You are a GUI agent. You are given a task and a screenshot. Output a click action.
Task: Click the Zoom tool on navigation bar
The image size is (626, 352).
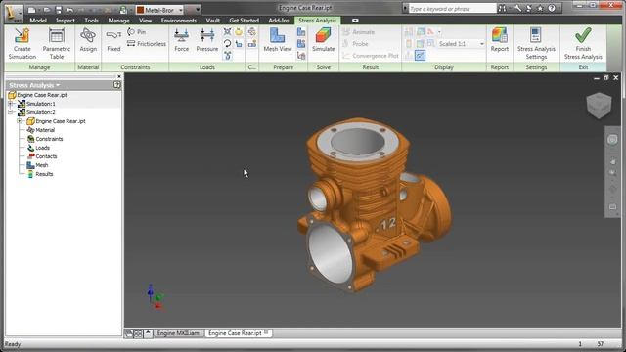coord(613,173)
